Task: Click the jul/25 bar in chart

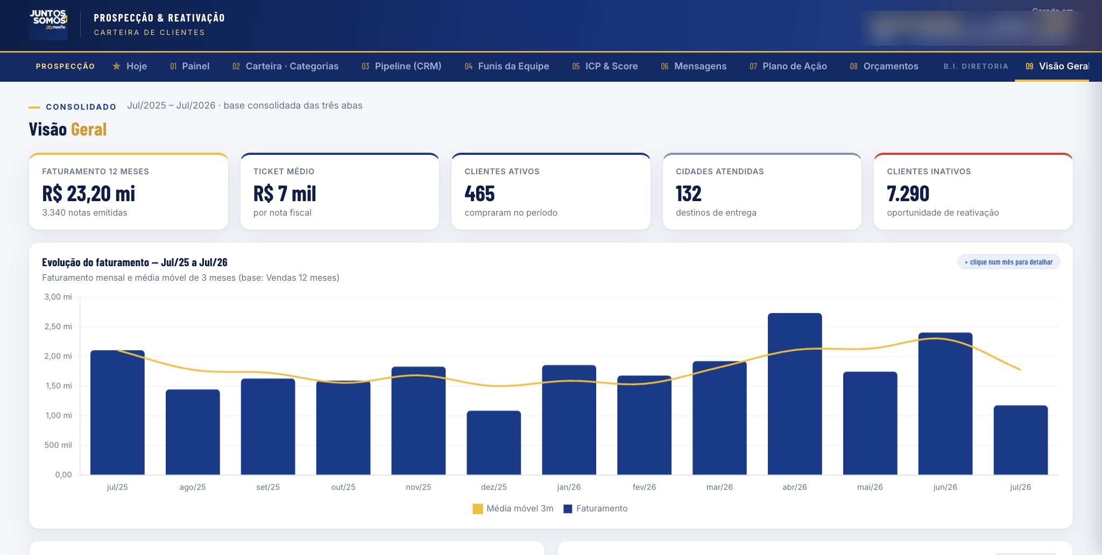Action: click(117, 412)
